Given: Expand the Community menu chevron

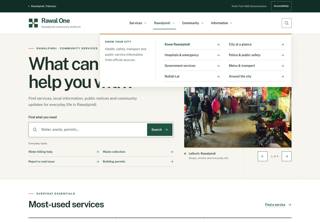Looking at the screenshot, I should point(202,23).
